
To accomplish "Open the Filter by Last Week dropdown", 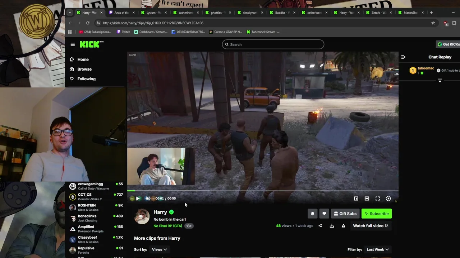I will pyautogui.click(x=378, y=249).
